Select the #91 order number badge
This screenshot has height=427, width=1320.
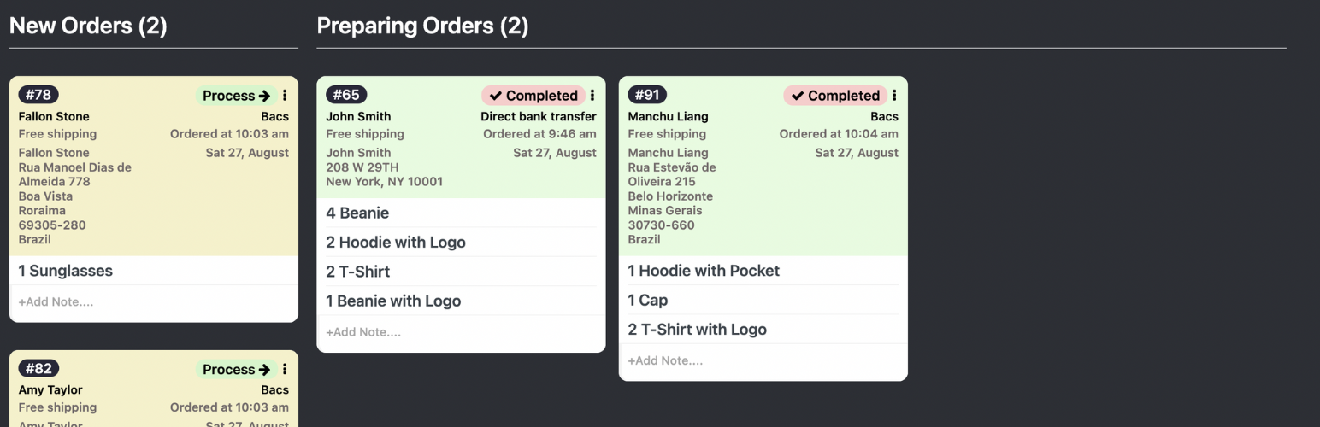pyautogui.click(x=648, y=95)
